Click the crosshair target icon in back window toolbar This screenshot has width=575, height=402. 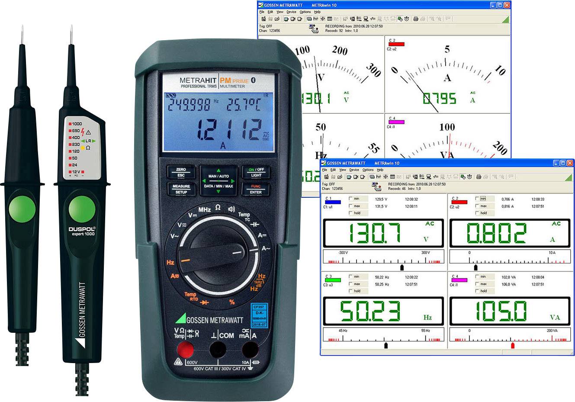[x=323, y=19]
